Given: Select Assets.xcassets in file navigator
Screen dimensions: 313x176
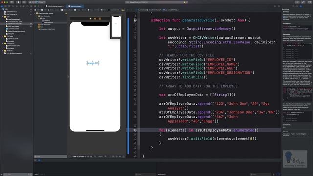Looking at the screenshot, I should 14,29.
